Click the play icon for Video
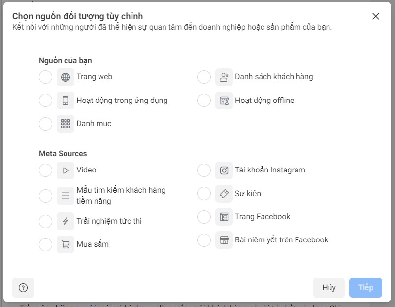Screen dimensions: 395x307 [65, 171]
